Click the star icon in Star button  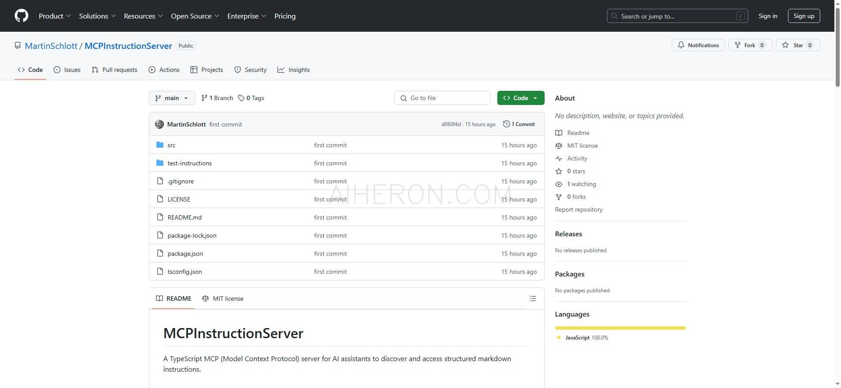[x=785, y=45]
